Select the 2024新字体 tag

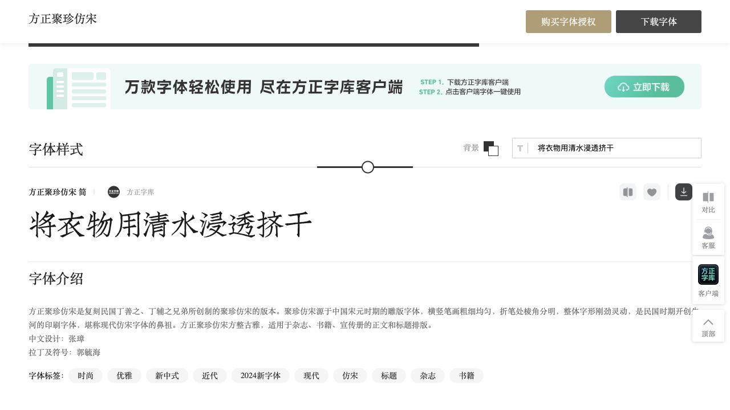[261, 376]
